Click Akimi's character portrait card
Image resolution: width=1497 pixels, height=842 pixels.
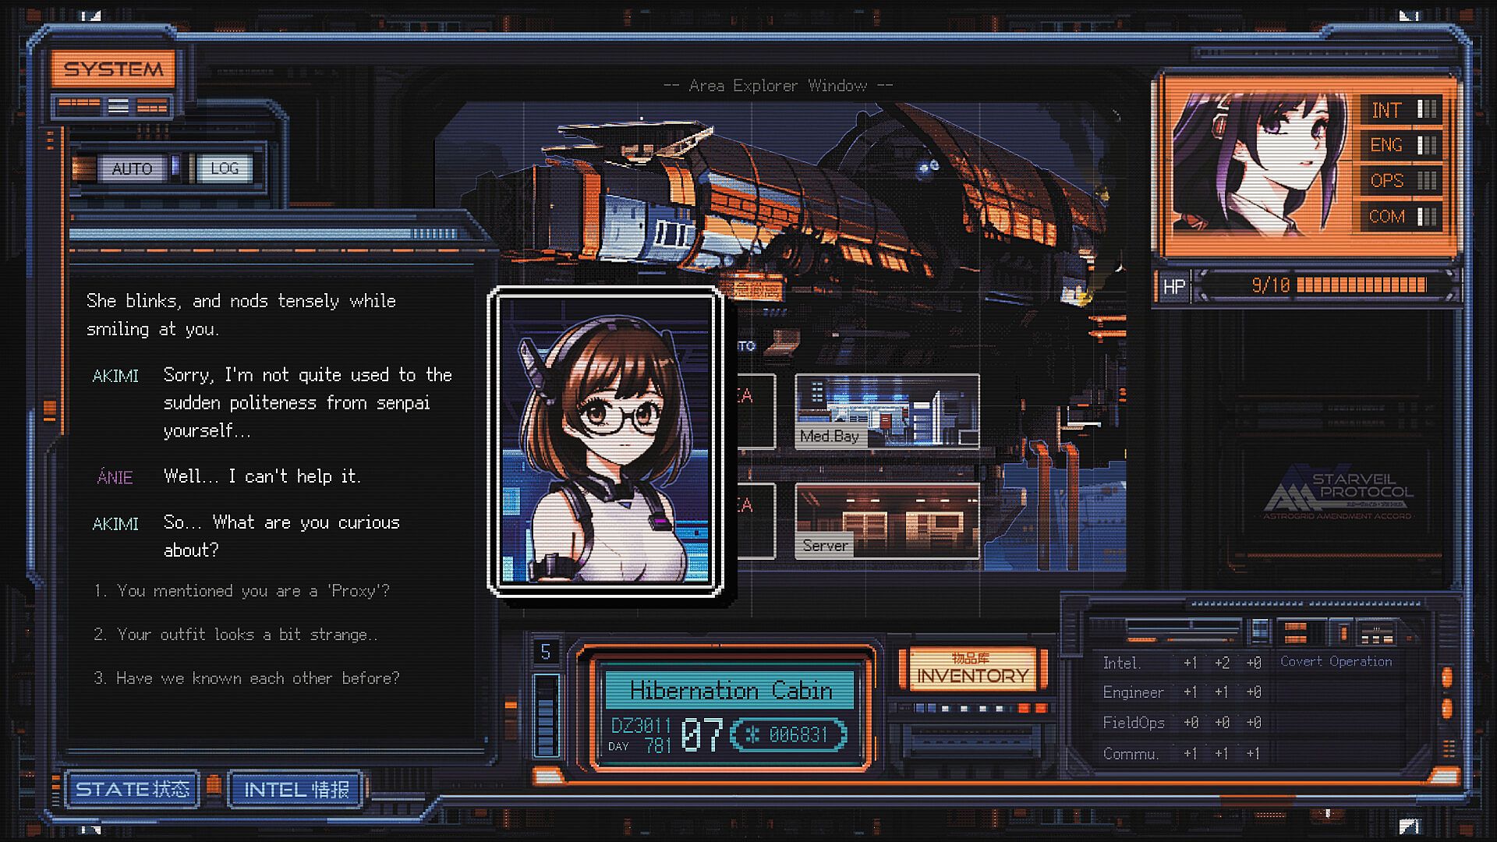tap(605, 441)
